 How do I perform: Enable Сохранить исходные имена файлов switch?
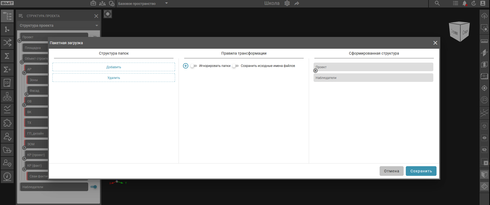pos(235,66)
